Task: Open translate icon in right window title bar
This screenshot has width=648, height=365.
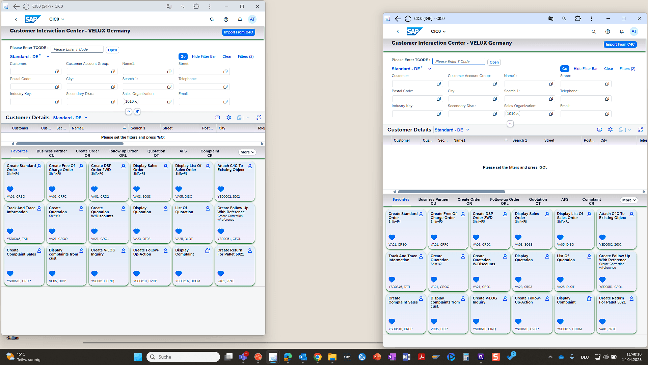Action: coord(551,19)
